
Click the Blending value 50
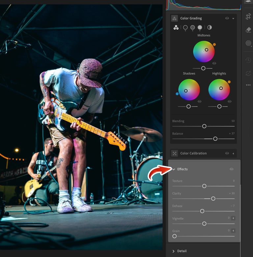tap(233, 121)
